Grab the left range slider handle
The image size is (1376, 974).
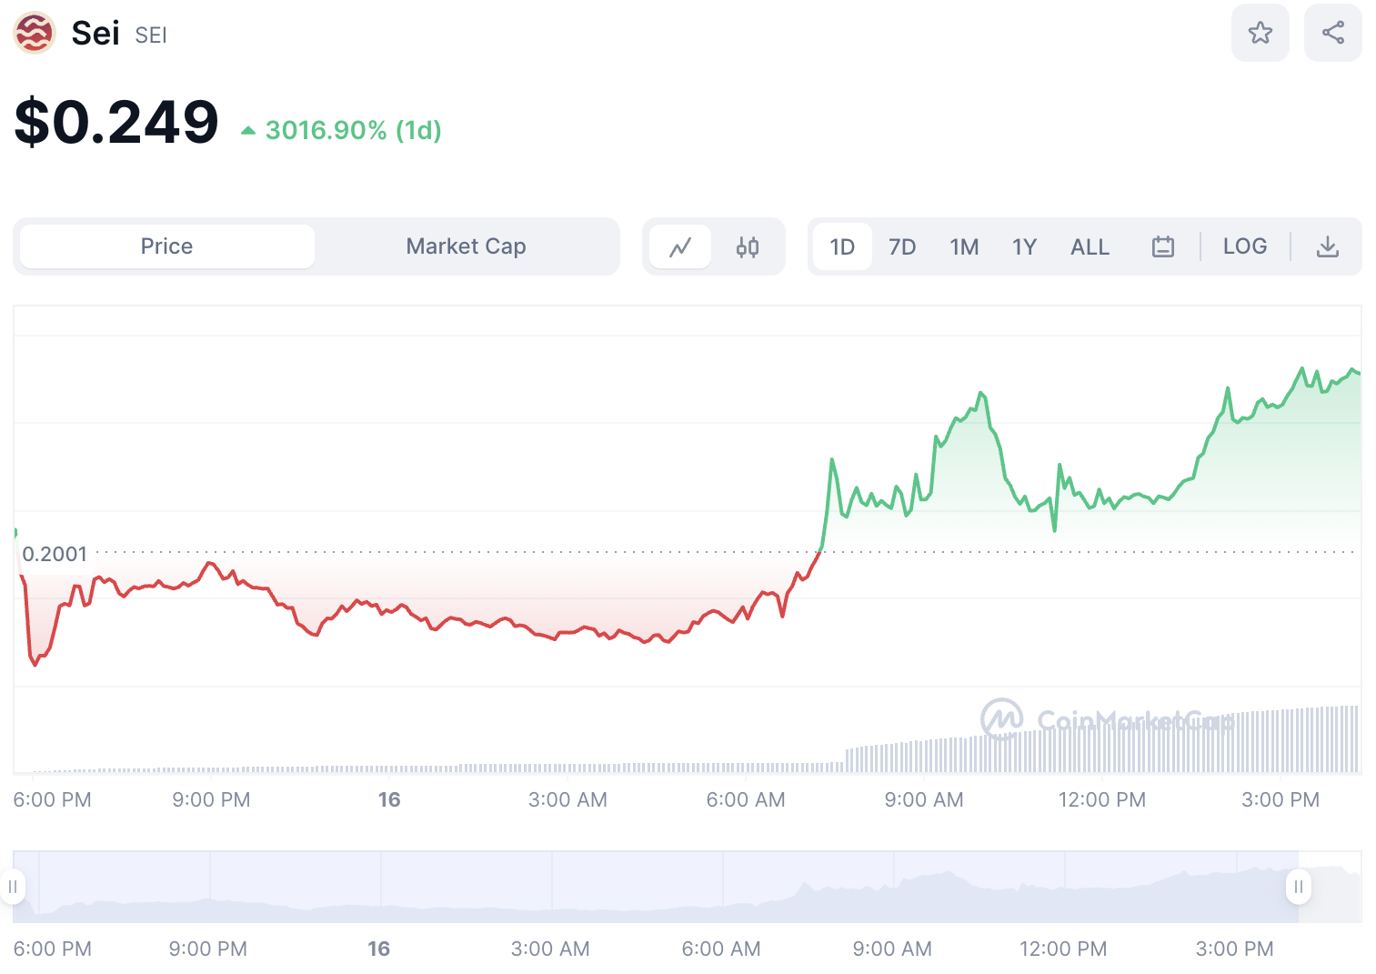tap(13, 887)
